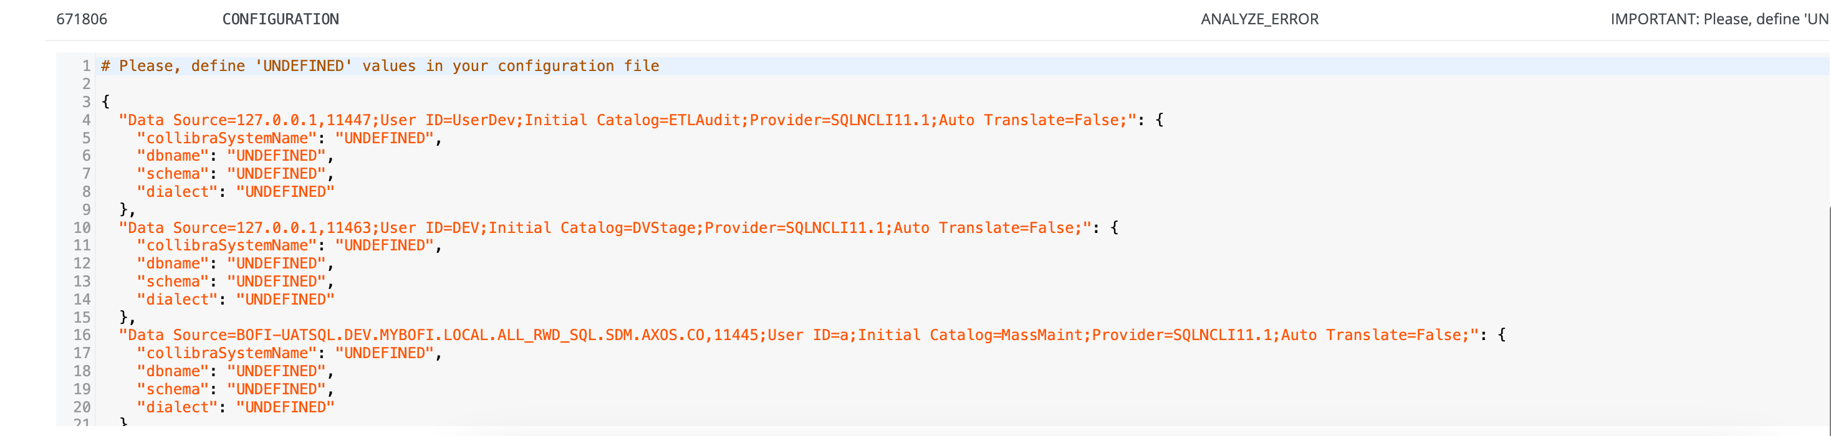Click line number 1 in the gutter
1831x436 pixels.
click(86, 66)
